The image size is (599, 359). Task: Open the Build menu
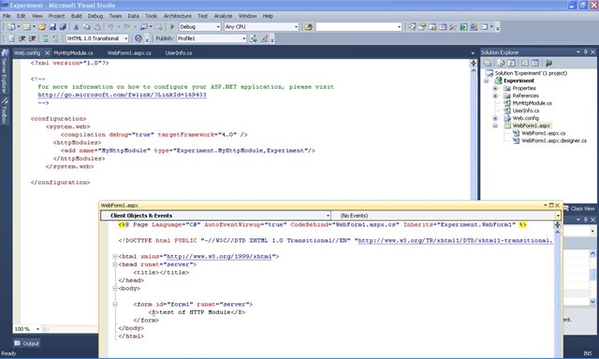click(77, 16)
